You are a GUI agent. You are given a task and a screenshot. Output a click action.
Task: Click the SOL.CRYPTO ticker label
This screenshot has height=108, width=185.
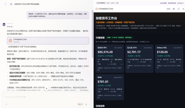point(177,48)
